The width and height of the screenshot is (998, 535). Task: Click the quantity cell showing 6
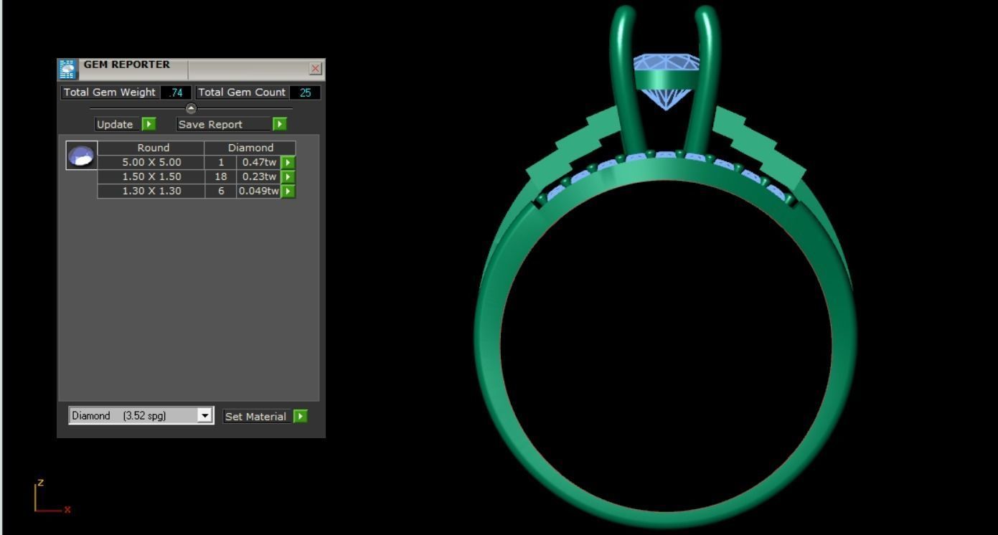pyautogui.click(x=221, y=191)
